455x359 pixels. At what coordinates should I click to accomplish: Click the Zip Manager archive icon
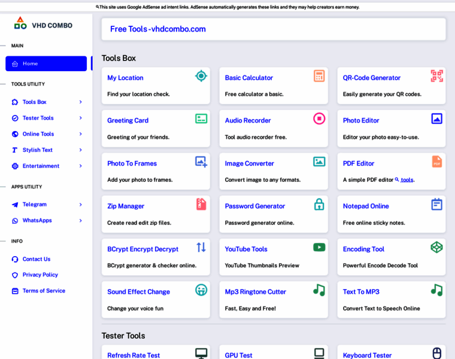[x=201, y=204]
